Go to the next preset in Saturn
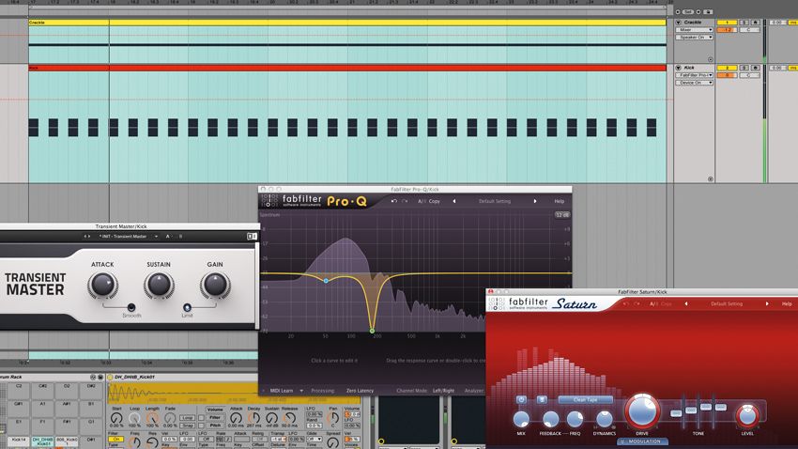 pyautogui.click(x=767, y=303)
